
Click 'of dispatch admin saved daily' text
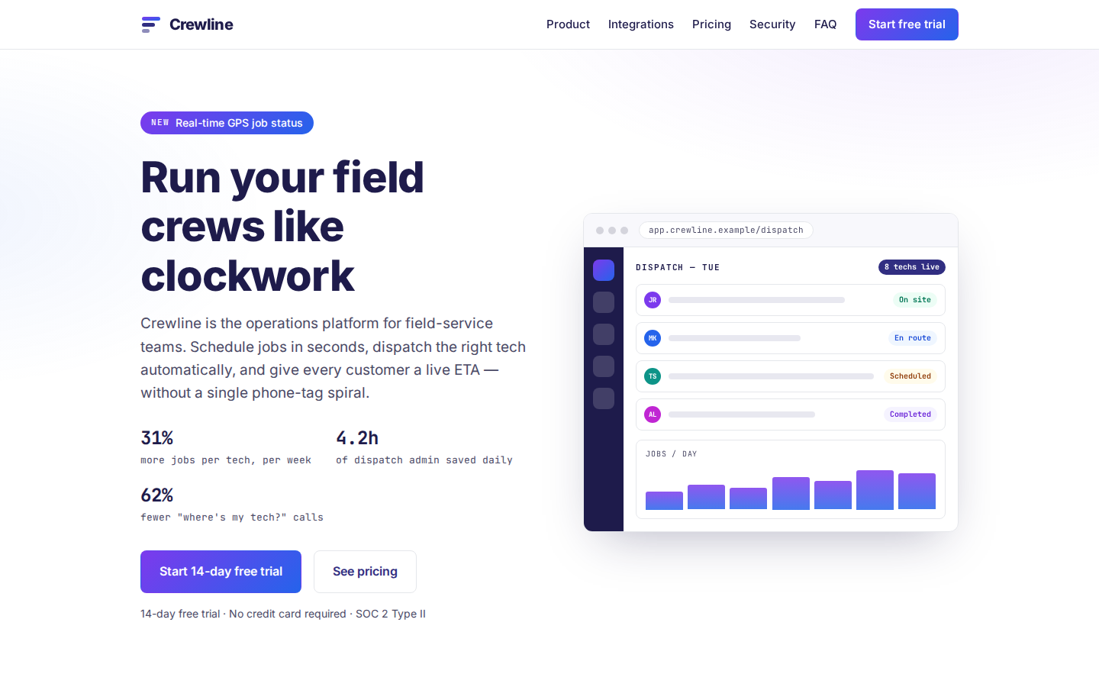coord(424,460)
